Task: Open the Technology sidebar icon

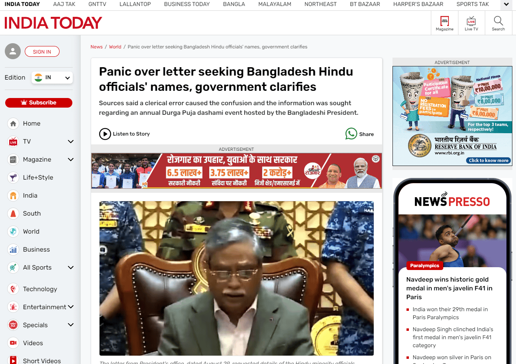Action: 13,289
